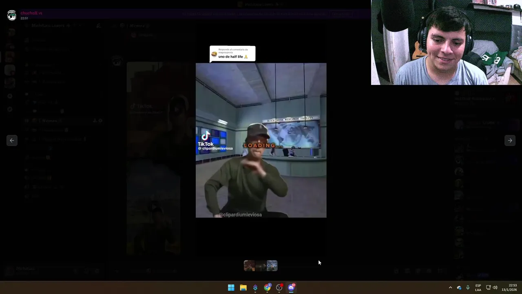522x294 pixels.
Task: Open Discord from the taskbar
Action: tap(291, 287)
